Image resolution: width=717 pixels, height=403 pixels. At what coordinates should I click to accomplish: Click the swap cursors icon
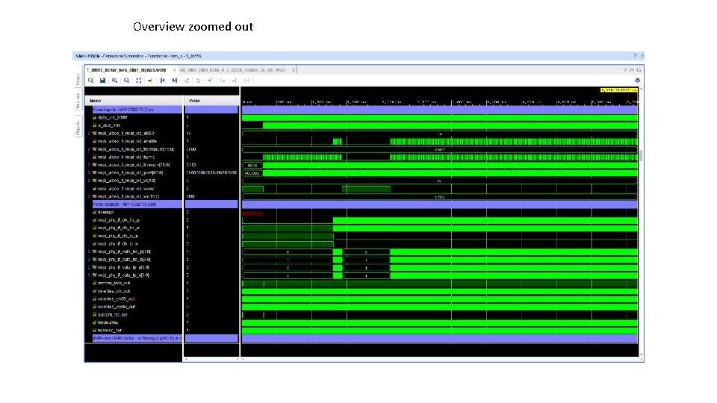pyautogui.click(x=246, y=81)
